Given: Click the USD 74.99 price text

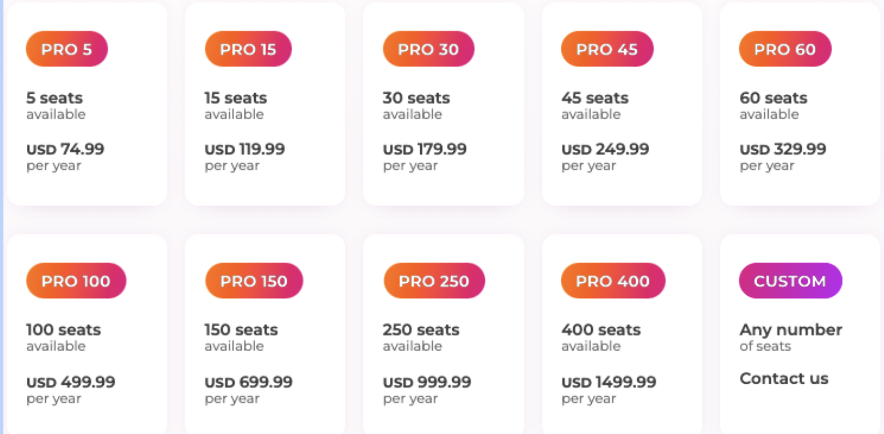Looking at the screenshot, I should coord(65,150).
